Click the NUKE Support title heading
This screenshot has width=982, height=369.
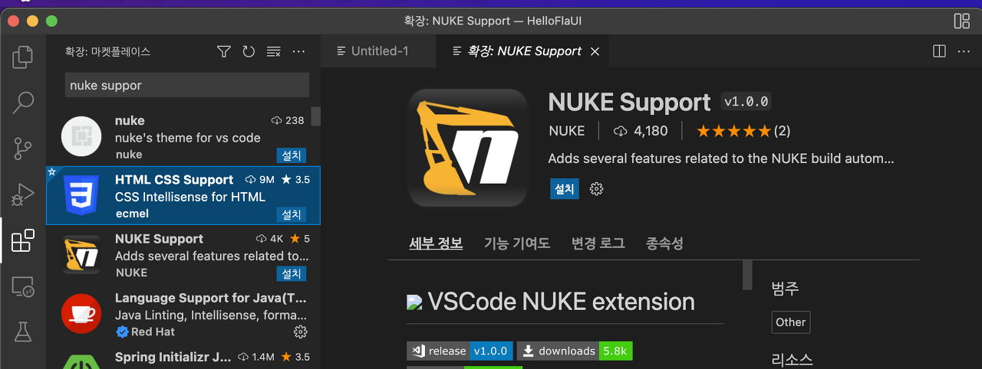[x=630, y=102]
